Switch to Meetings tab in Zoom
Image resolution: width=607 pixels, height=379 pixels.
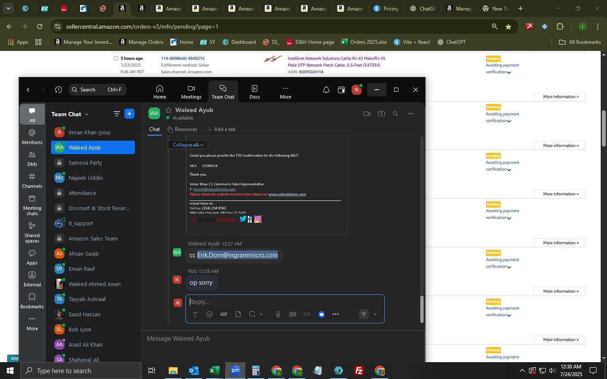tap(191, 91)
